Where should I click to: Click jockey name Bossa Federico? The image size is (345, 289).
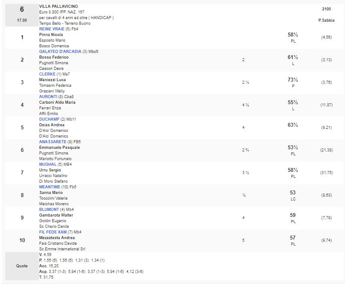54,57
